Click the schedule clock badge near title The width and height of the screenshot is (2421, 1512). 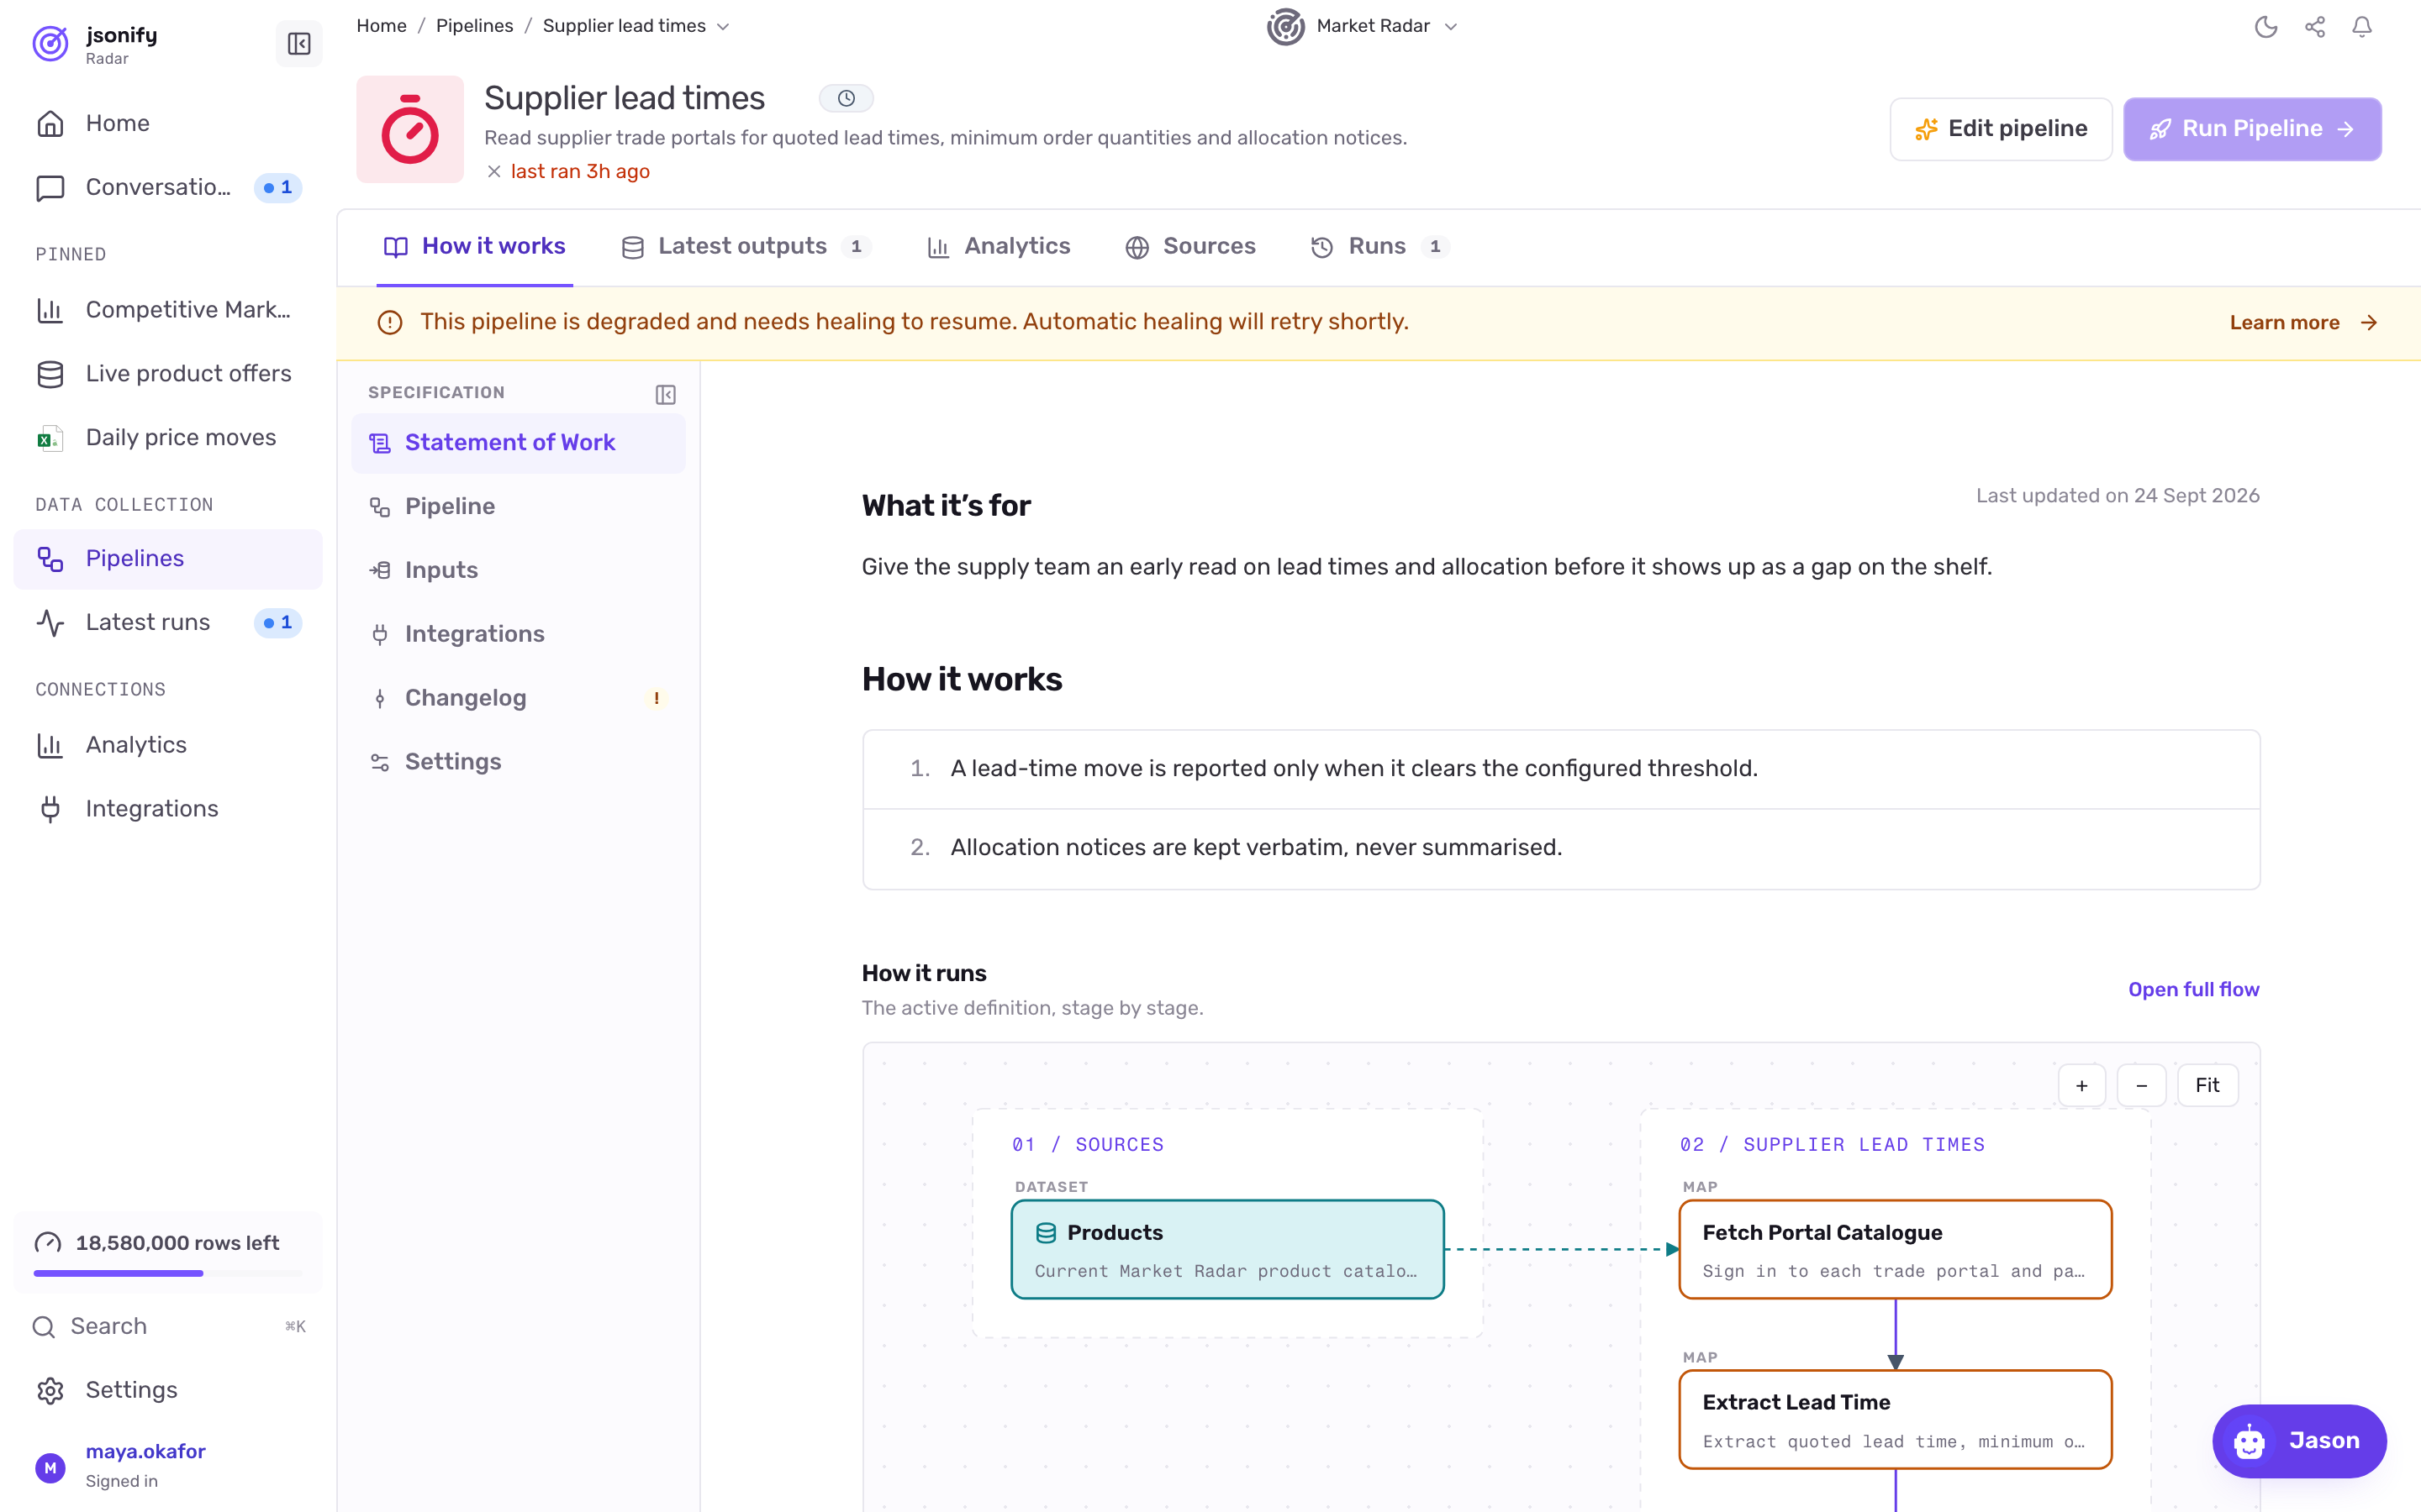pos(847,98)
